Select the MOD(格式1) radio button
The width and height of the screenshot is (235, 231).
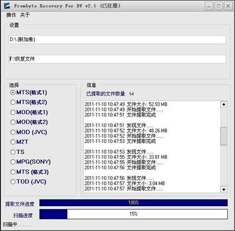point(13,112)
